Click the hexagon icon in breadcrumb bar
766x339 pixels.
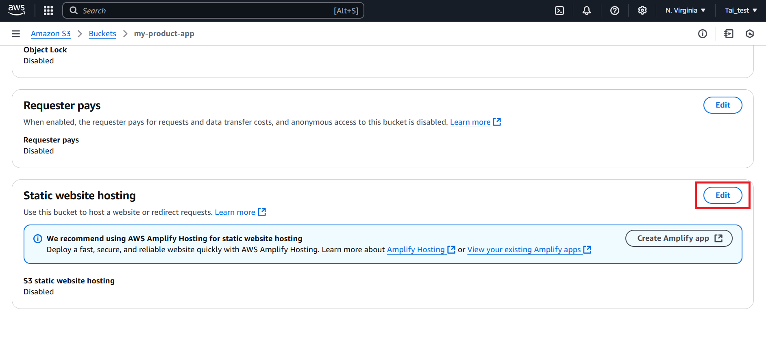[x=750, y=34]
